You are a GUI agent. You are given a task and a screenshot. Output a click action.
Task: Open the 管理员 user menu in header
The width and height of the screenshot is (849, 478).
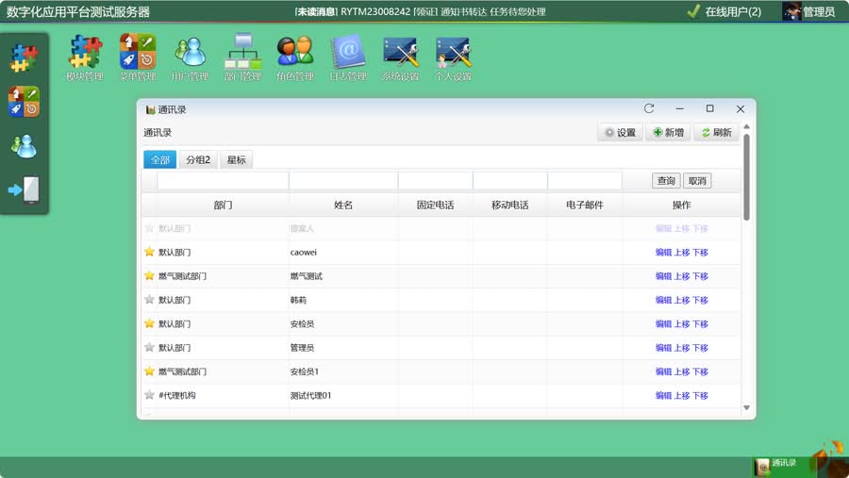[810, 11]
